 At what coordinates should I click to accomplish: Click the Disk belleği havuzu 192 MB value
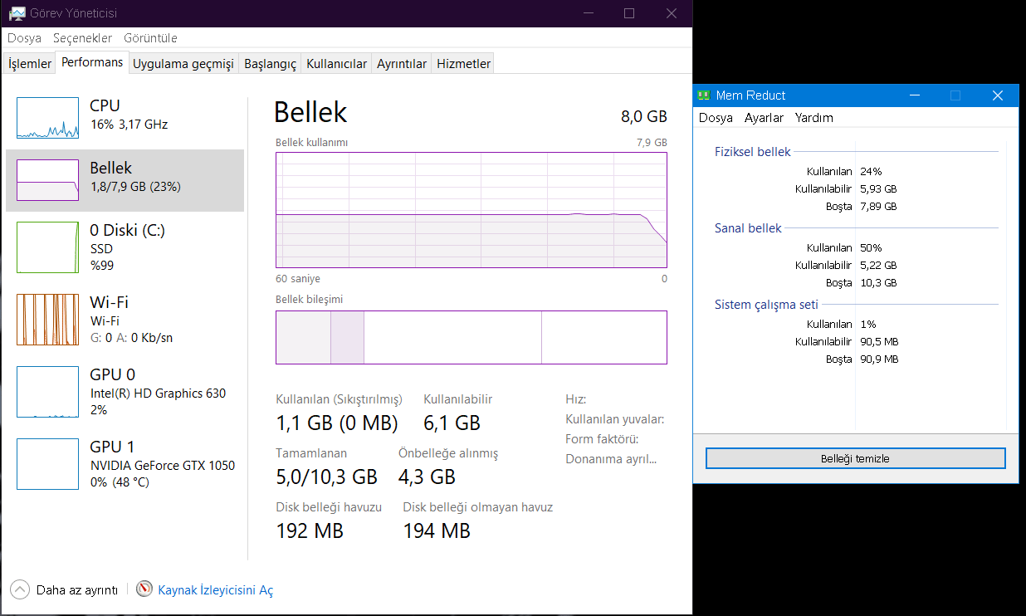click(310, 530)
